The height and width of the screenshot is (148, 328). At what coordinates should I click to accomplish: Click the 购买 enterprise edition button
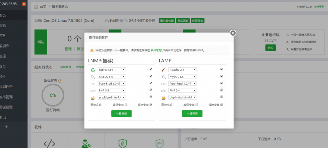(x=270, y=48)
